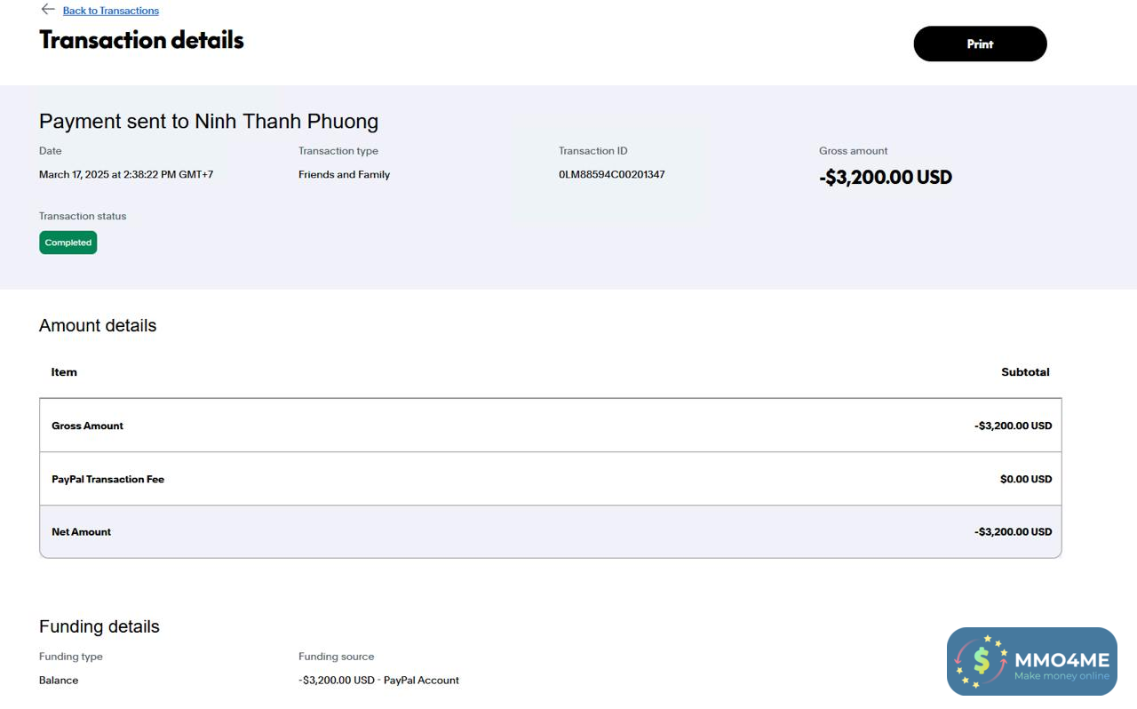Select the Transaction ID 0LM88594C00201347

point(611,174)
